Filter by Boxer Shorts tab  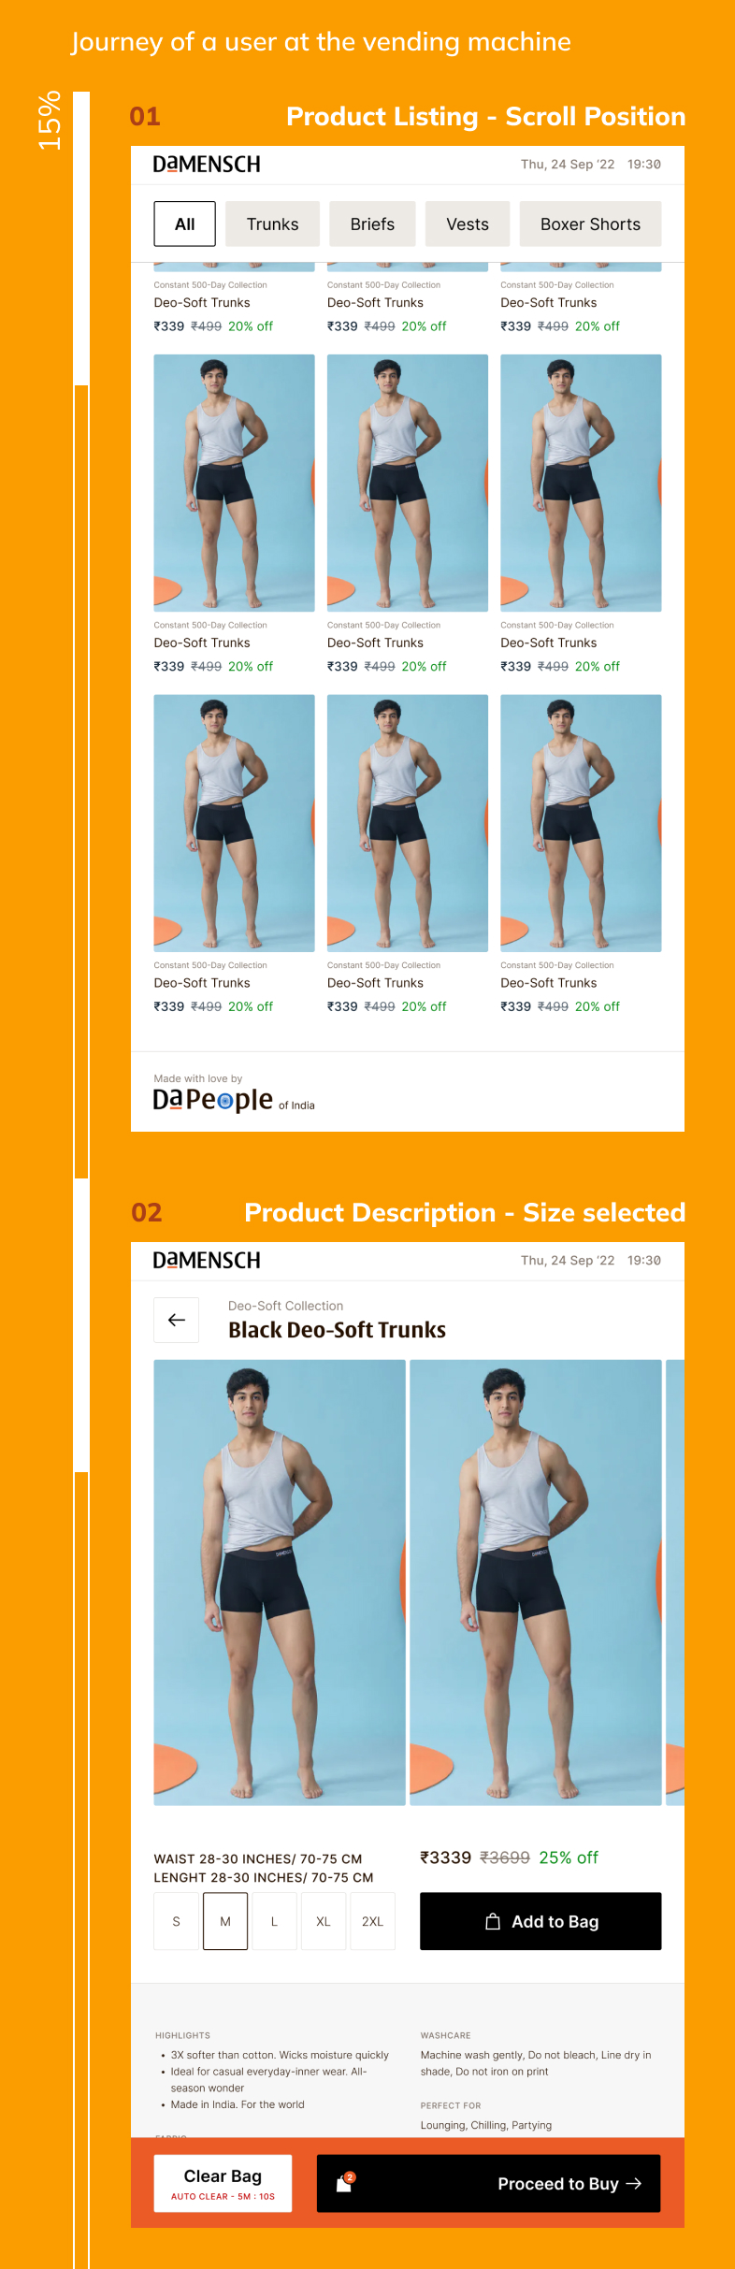590,224
